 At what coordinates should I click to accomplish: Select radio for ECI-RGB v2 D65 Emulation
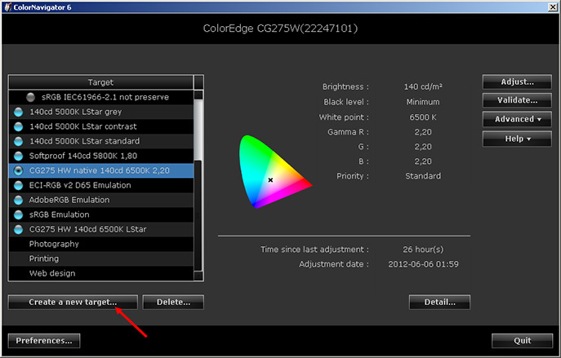[18, 185]
